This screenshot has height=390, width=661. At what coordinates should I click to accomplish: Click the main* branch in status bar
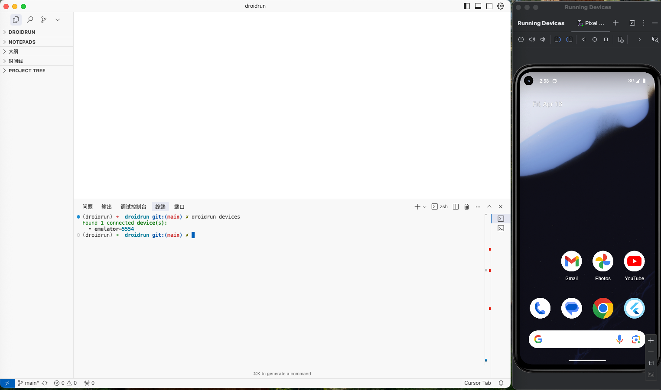(29, 383)
